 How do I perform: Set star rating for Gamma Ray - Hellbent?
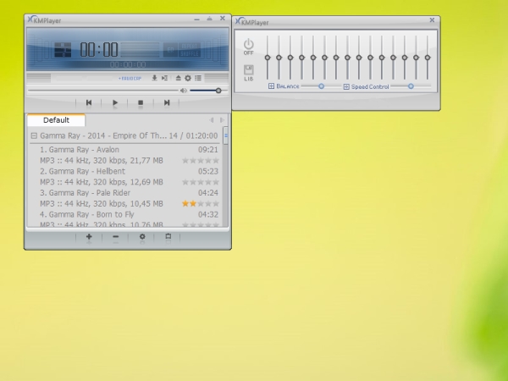point(201,182)
